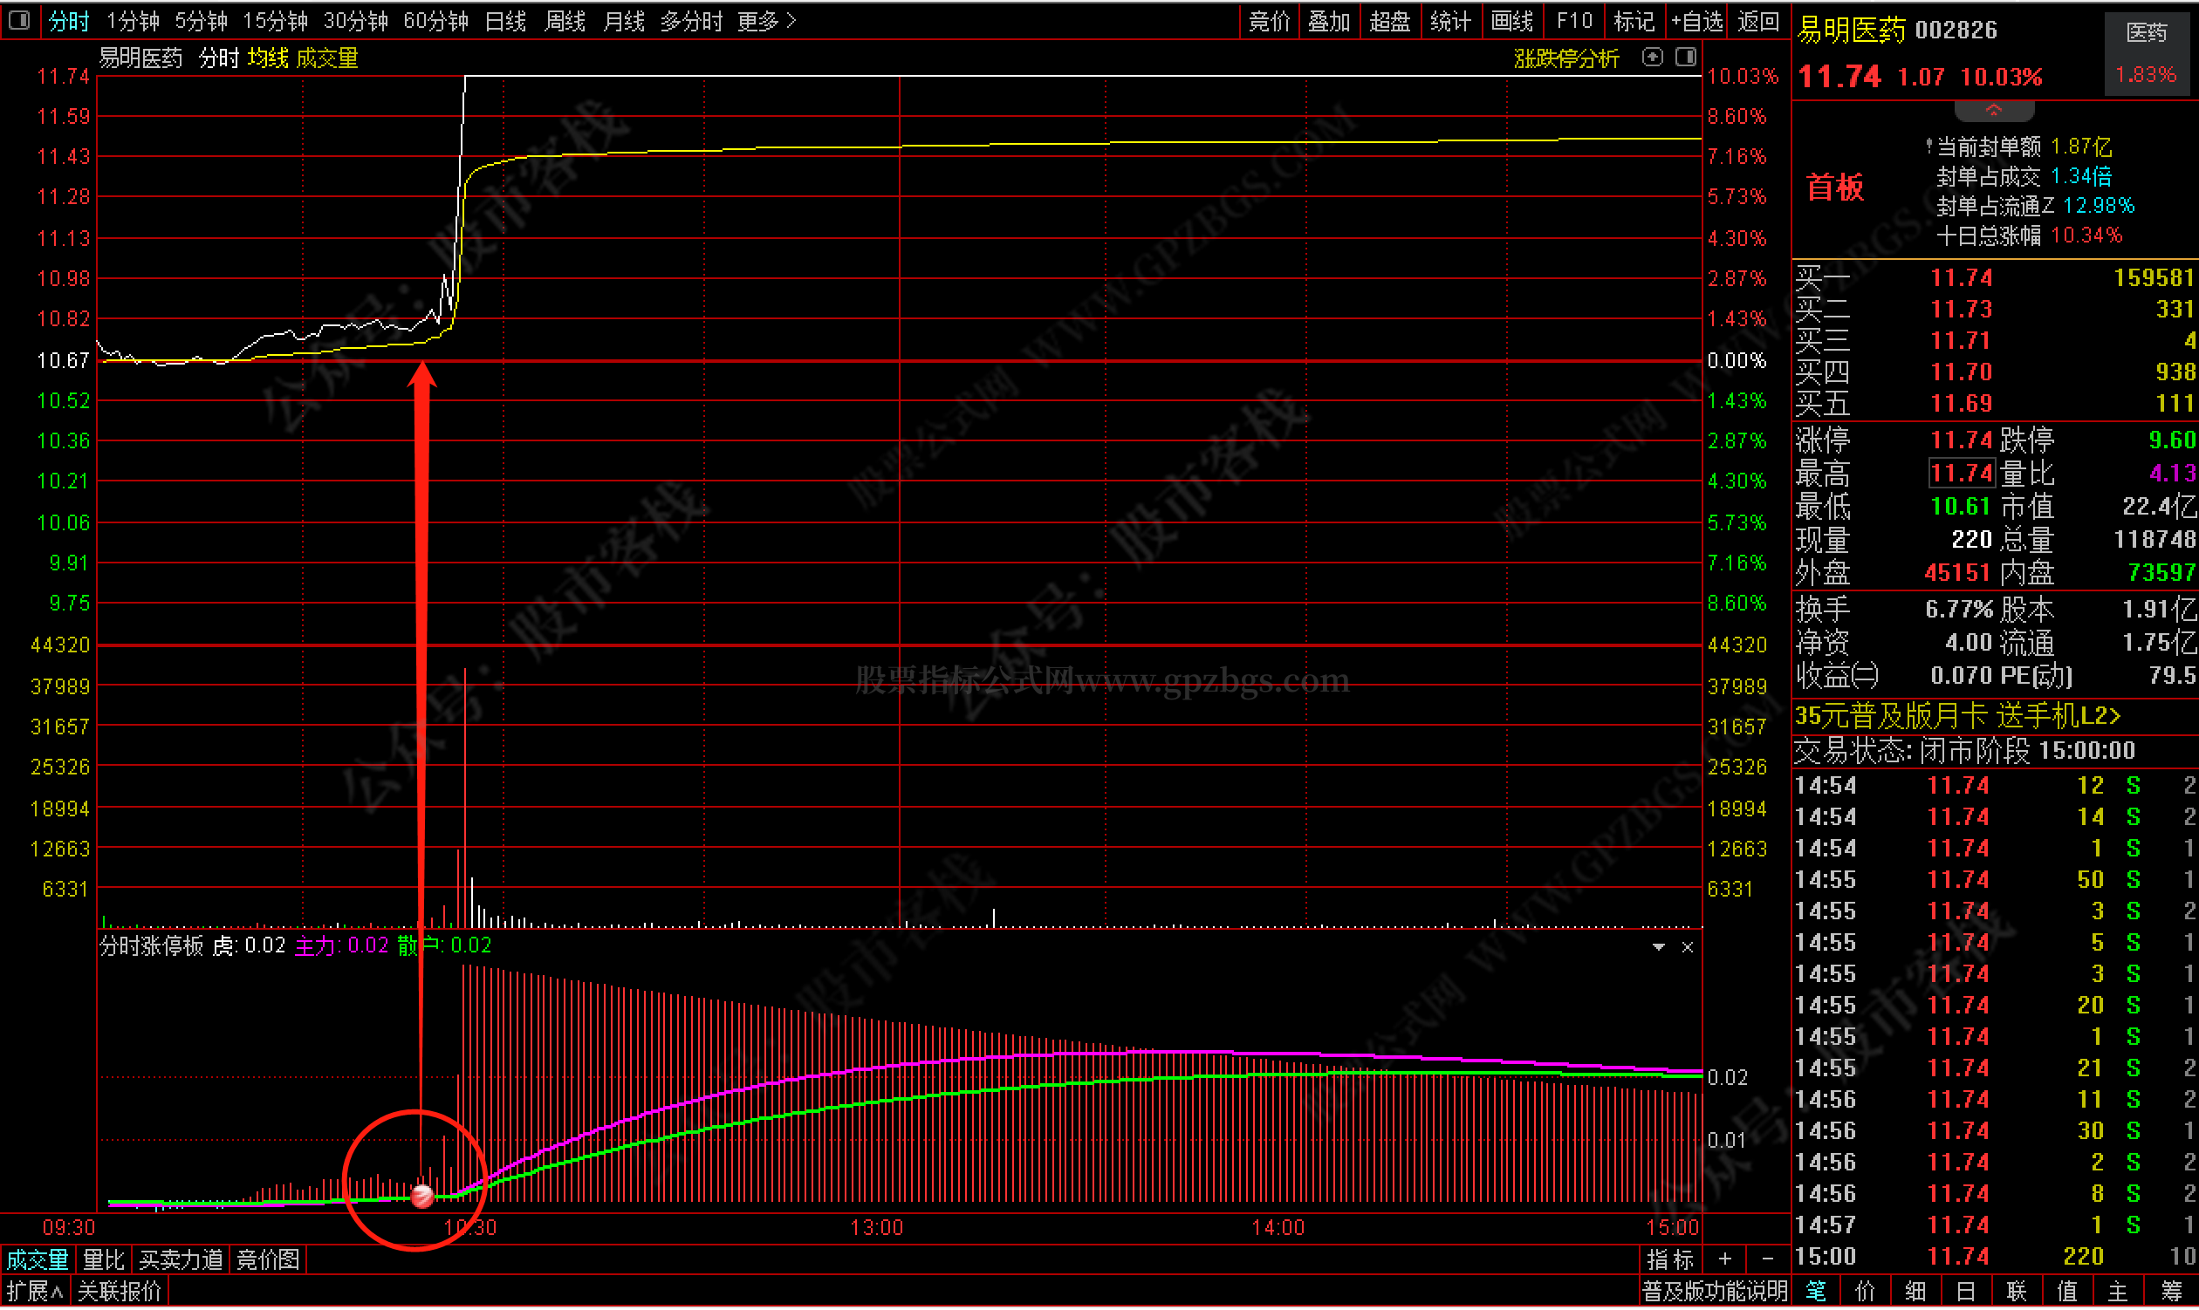
Task: Toggle the side panel icon beside 涨跌停分析
Action: click(1685, 58)
